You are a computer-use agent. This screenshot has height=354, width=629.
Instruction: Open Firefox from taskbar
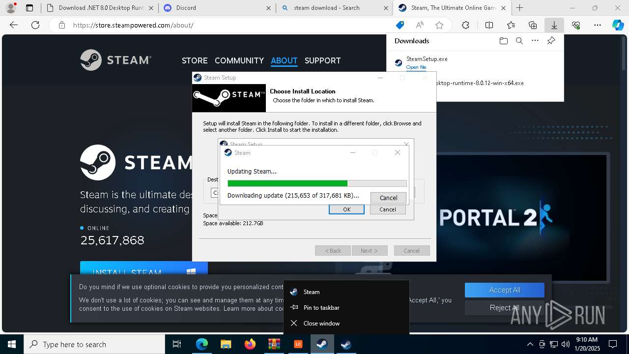click(x=250, y=344)
